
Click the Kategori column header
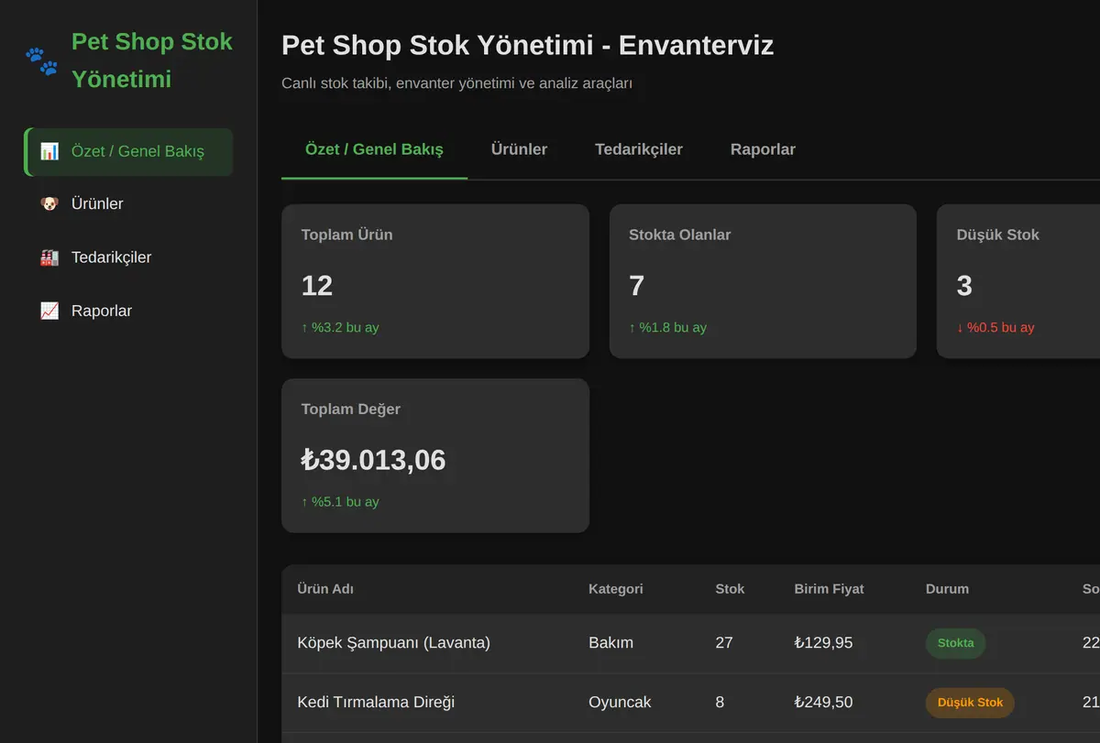tap(616, 589)
